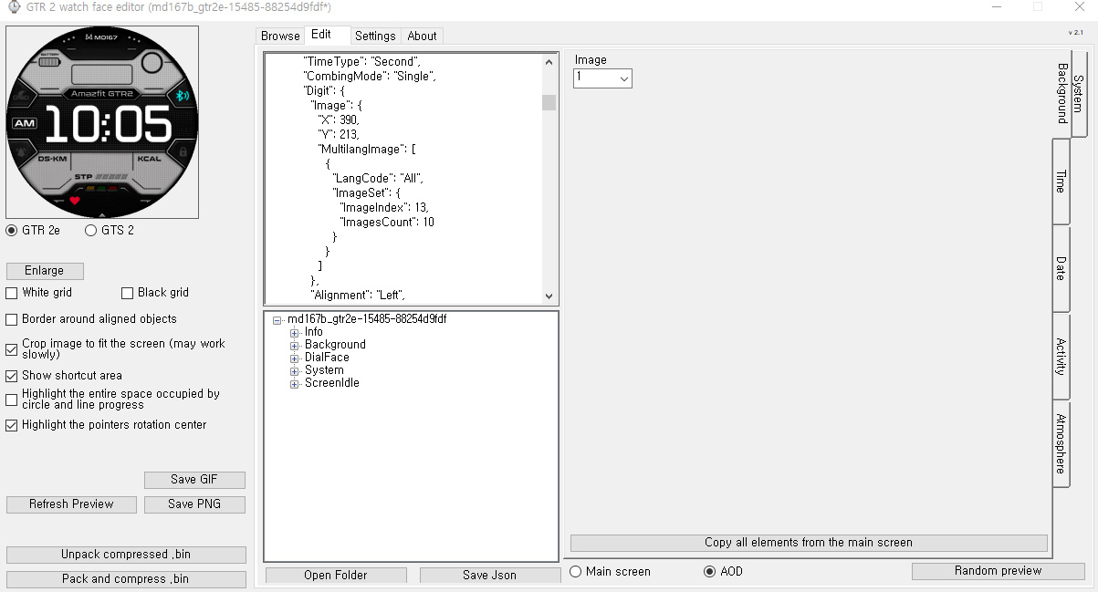Click the Refresh Preview button
This screenshot has height=592, width=1098.
click(x=71, y=504)
